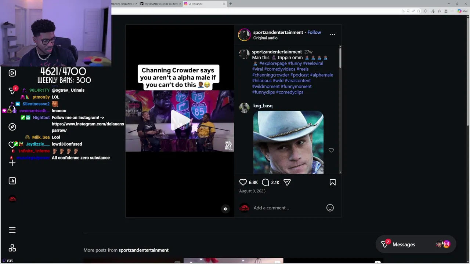Click comments panel scrollbar
Image resolution: width=470 pixels, height=264 pixels.
coord(340,58)
